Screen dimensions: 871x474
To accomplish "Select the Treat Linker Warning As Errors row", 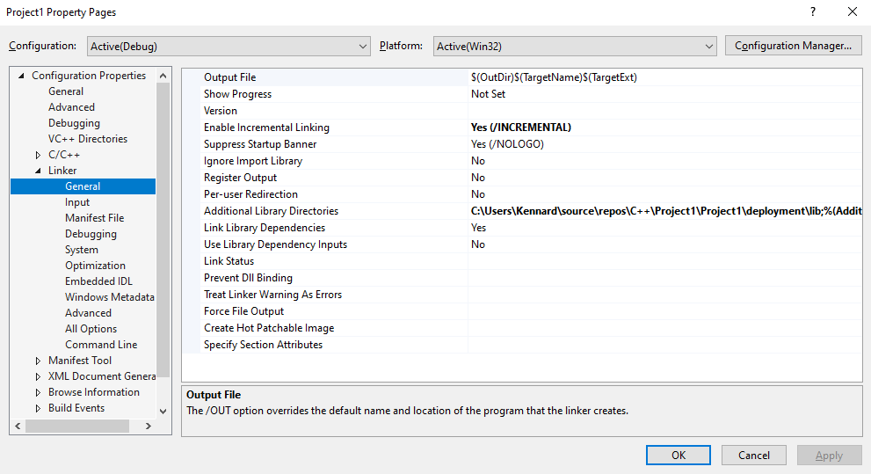I will click(272, 295).
